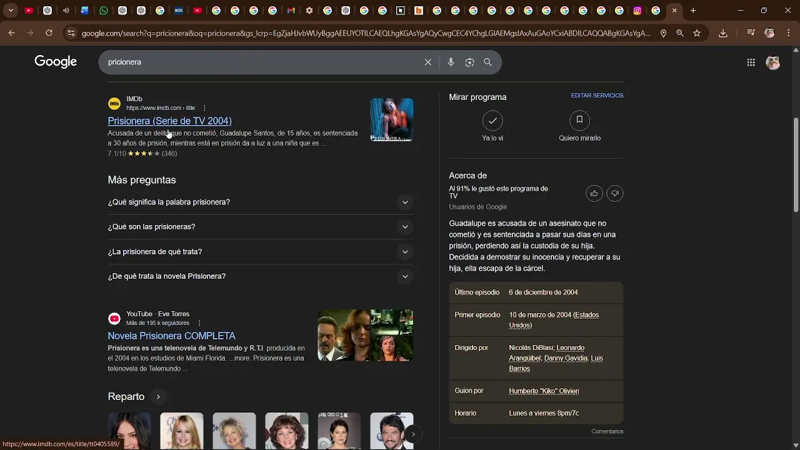The height and width of the screenshot is (450, 800).
Task: Close the current active tab
Action: point(674,11)
